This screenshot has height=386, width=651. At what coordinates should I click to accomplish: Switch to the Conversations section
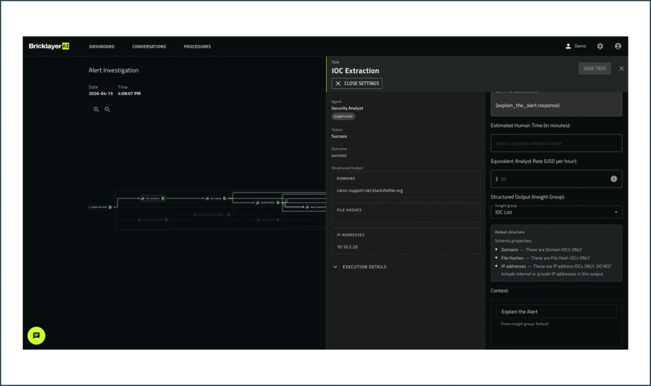tap(149, 46)
